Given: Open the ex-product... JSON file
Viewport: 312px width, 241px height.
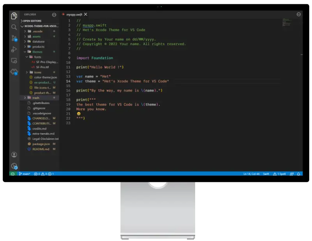Looking at the screenshot, I should pyautogui.click(x=39, y=82).
